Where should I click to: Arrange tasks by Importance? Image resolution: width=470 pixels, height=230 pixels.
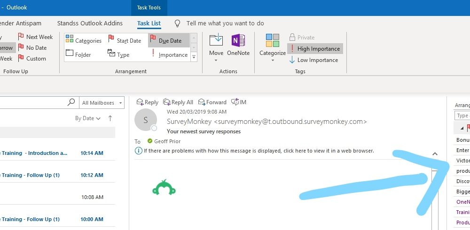pyautogui.click(x=169, y=54)
